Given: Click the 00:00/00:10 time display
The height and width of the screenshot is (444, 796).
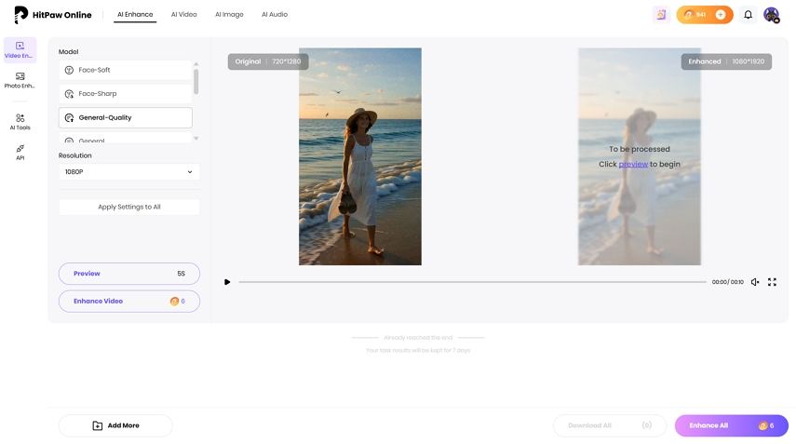Looking at the screenshot, I should coord(727,282).
